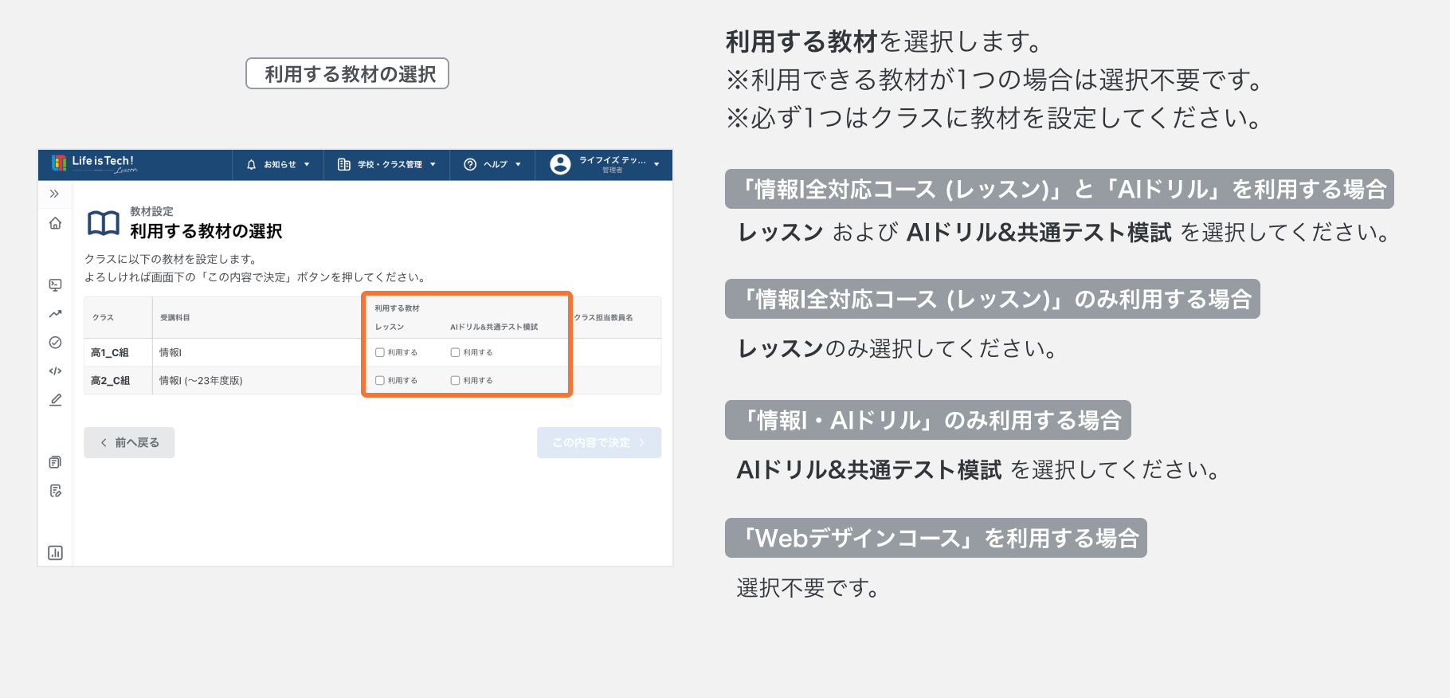Check AIドリル 利用する for 高2_C組
Image resolution: width=1450 pixels, height=698 pixels.
tap(455, 381)
